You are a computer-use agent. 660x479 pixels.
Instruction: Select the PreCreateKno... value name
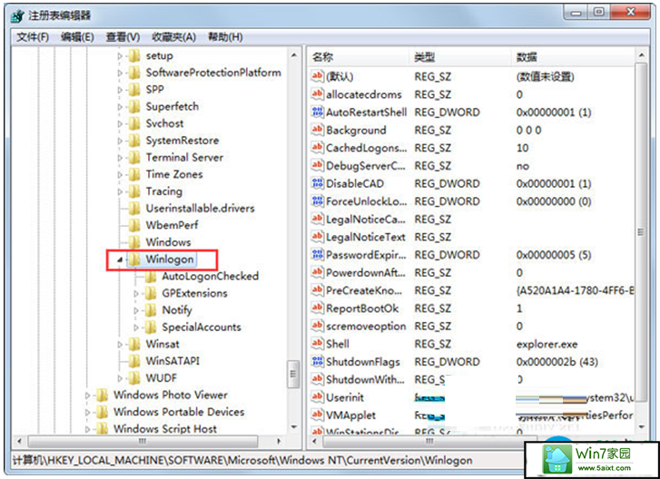pos(364,290)
